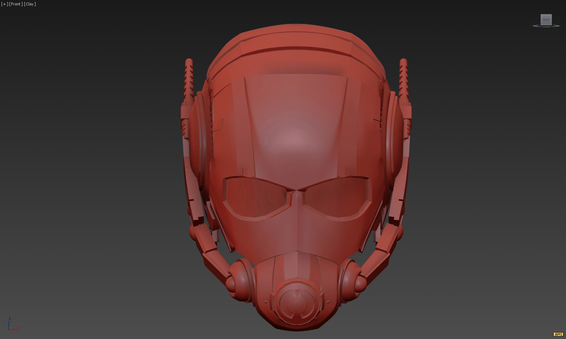Click the ViewCube compass ring

546,26
